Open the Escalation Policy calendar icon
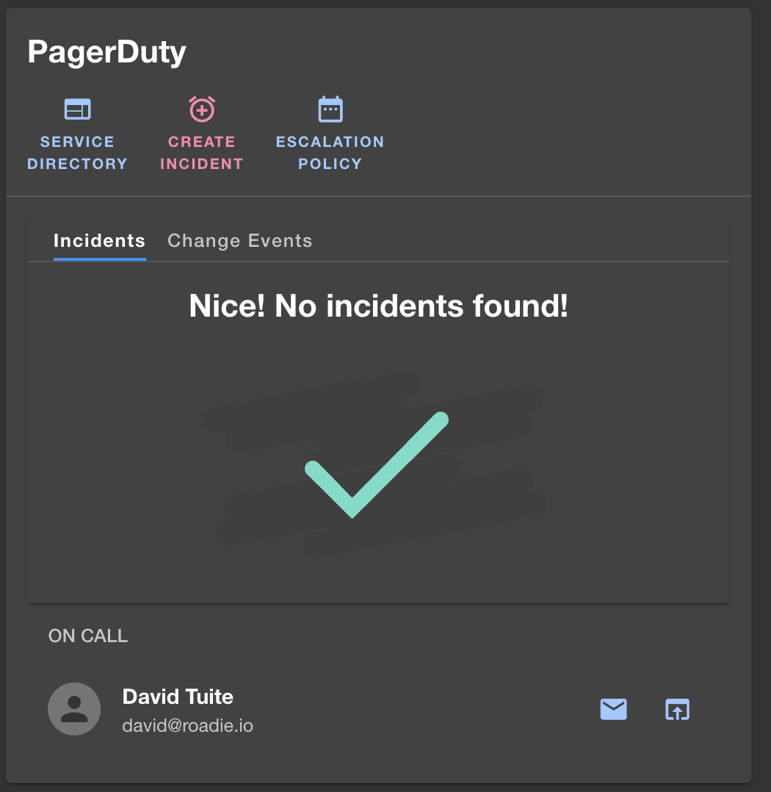Screen dimensions: 771x792 pos(330,109)
